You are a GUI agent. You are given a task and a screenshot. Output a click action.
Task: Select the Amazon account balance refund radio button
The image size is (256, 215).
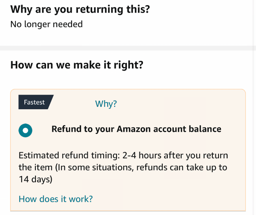[25, 130]
